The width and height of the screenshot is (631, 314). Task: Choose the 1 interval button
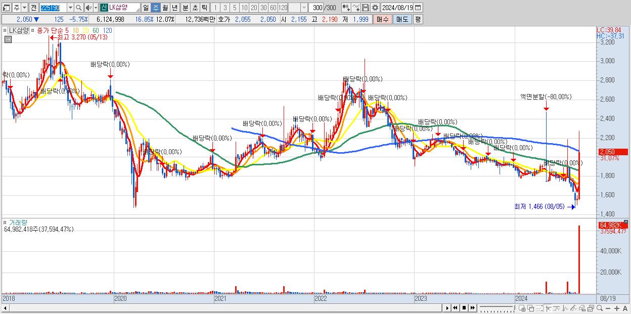tap(215, 8)
